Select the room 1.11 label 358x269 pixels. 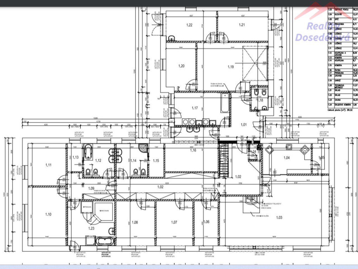(48, 165)
